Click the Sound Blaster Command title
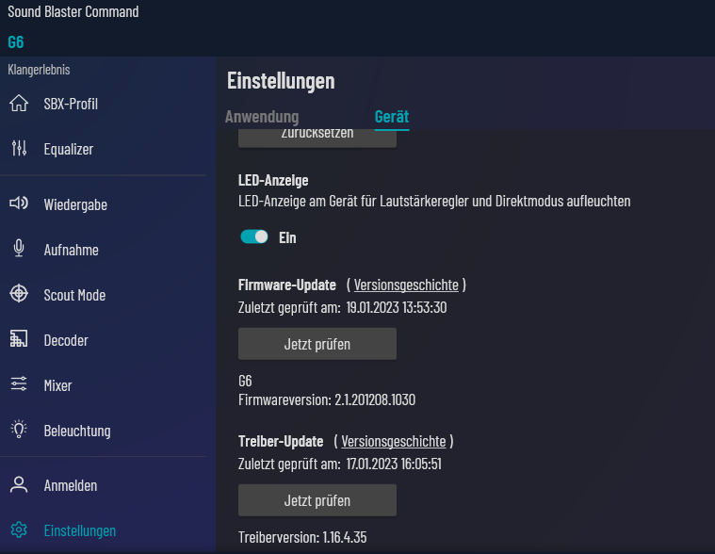715x554 pixels. coord(73,12)
